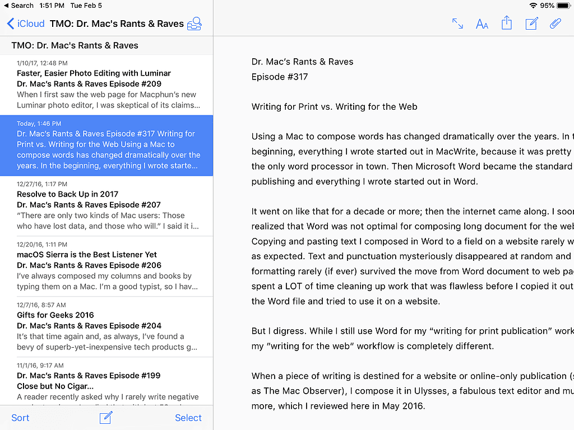The image size is (574, 430).
Task: Open the Episode #199 Close but No Cigar note
Action: tap(107, 381)
